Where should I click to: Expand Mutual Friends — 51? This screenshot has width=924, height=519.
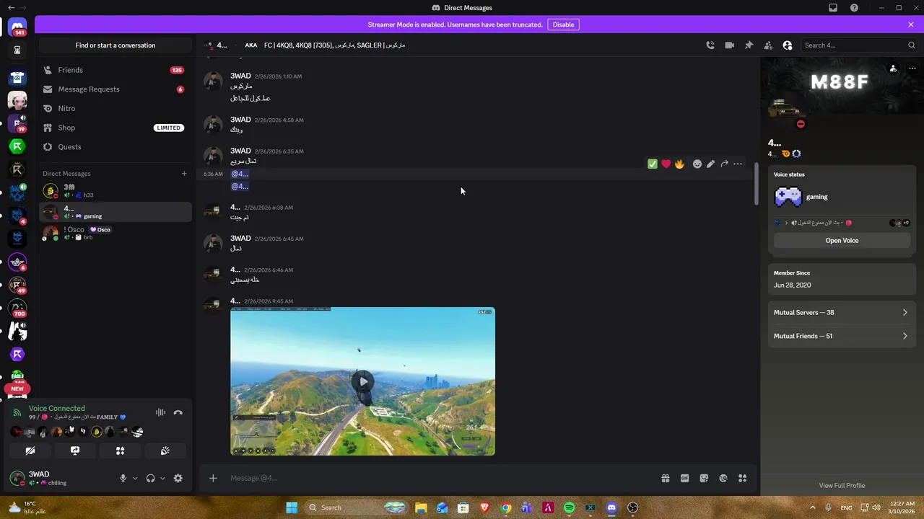[842, 336]
